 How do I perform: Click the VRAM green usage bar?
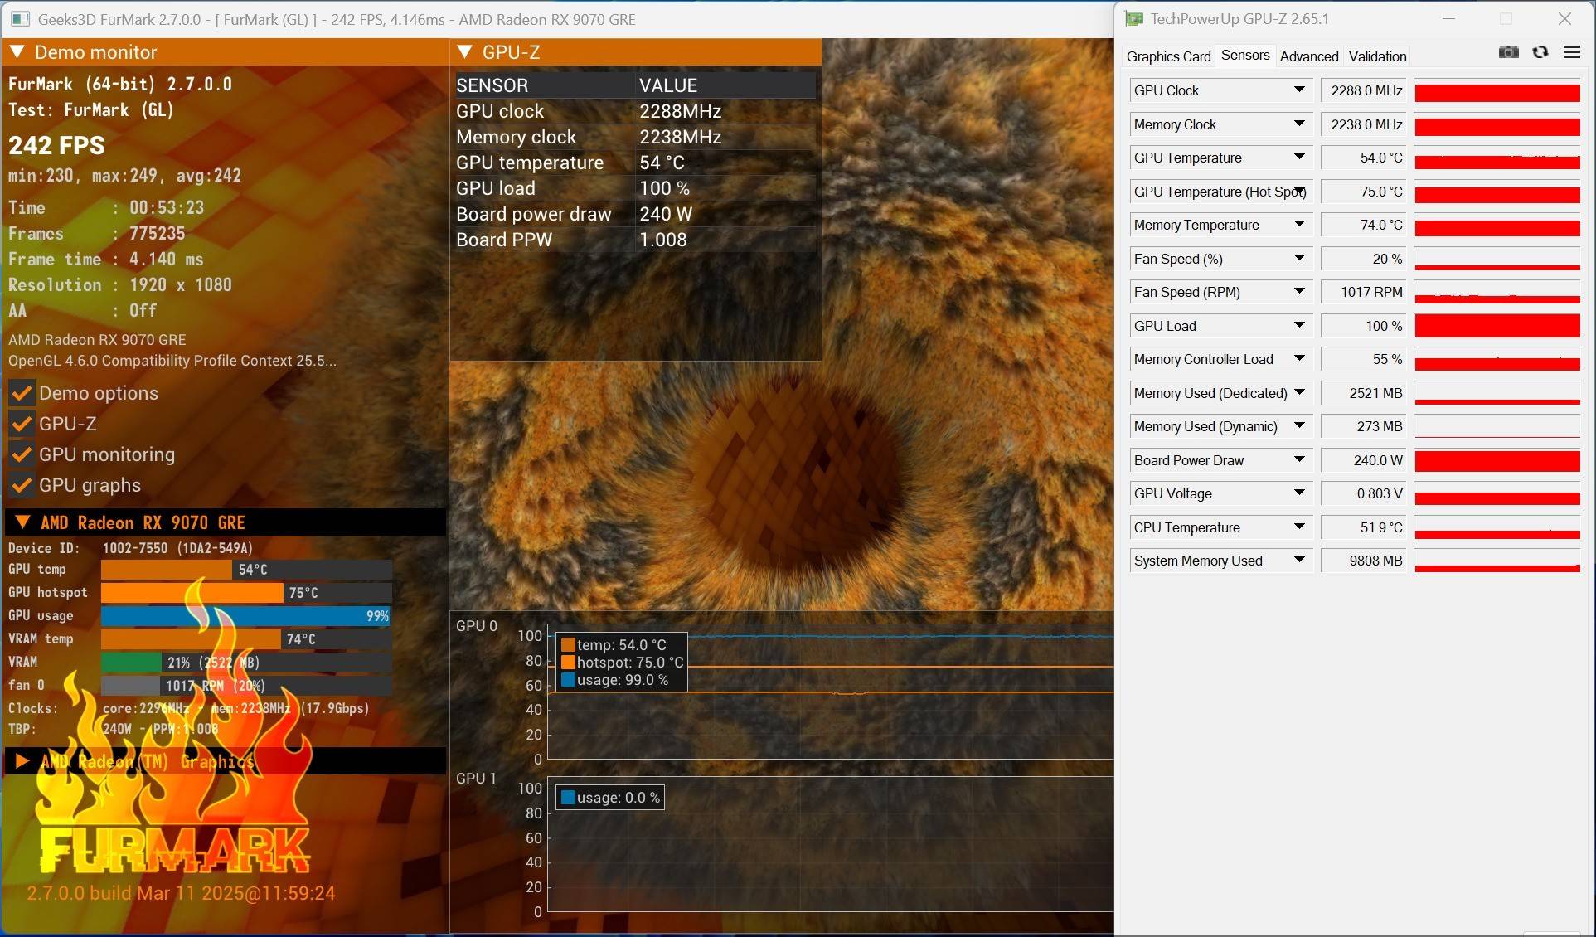(x=131, y=663)
